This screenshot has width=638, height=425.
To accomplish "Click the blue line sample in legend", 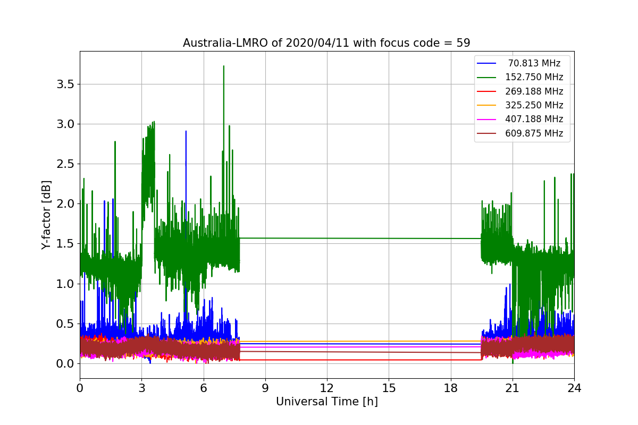I will tap(487, 63).
